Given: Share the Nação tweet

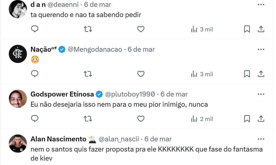Looking at the screenshot, I should coord(261,74).
